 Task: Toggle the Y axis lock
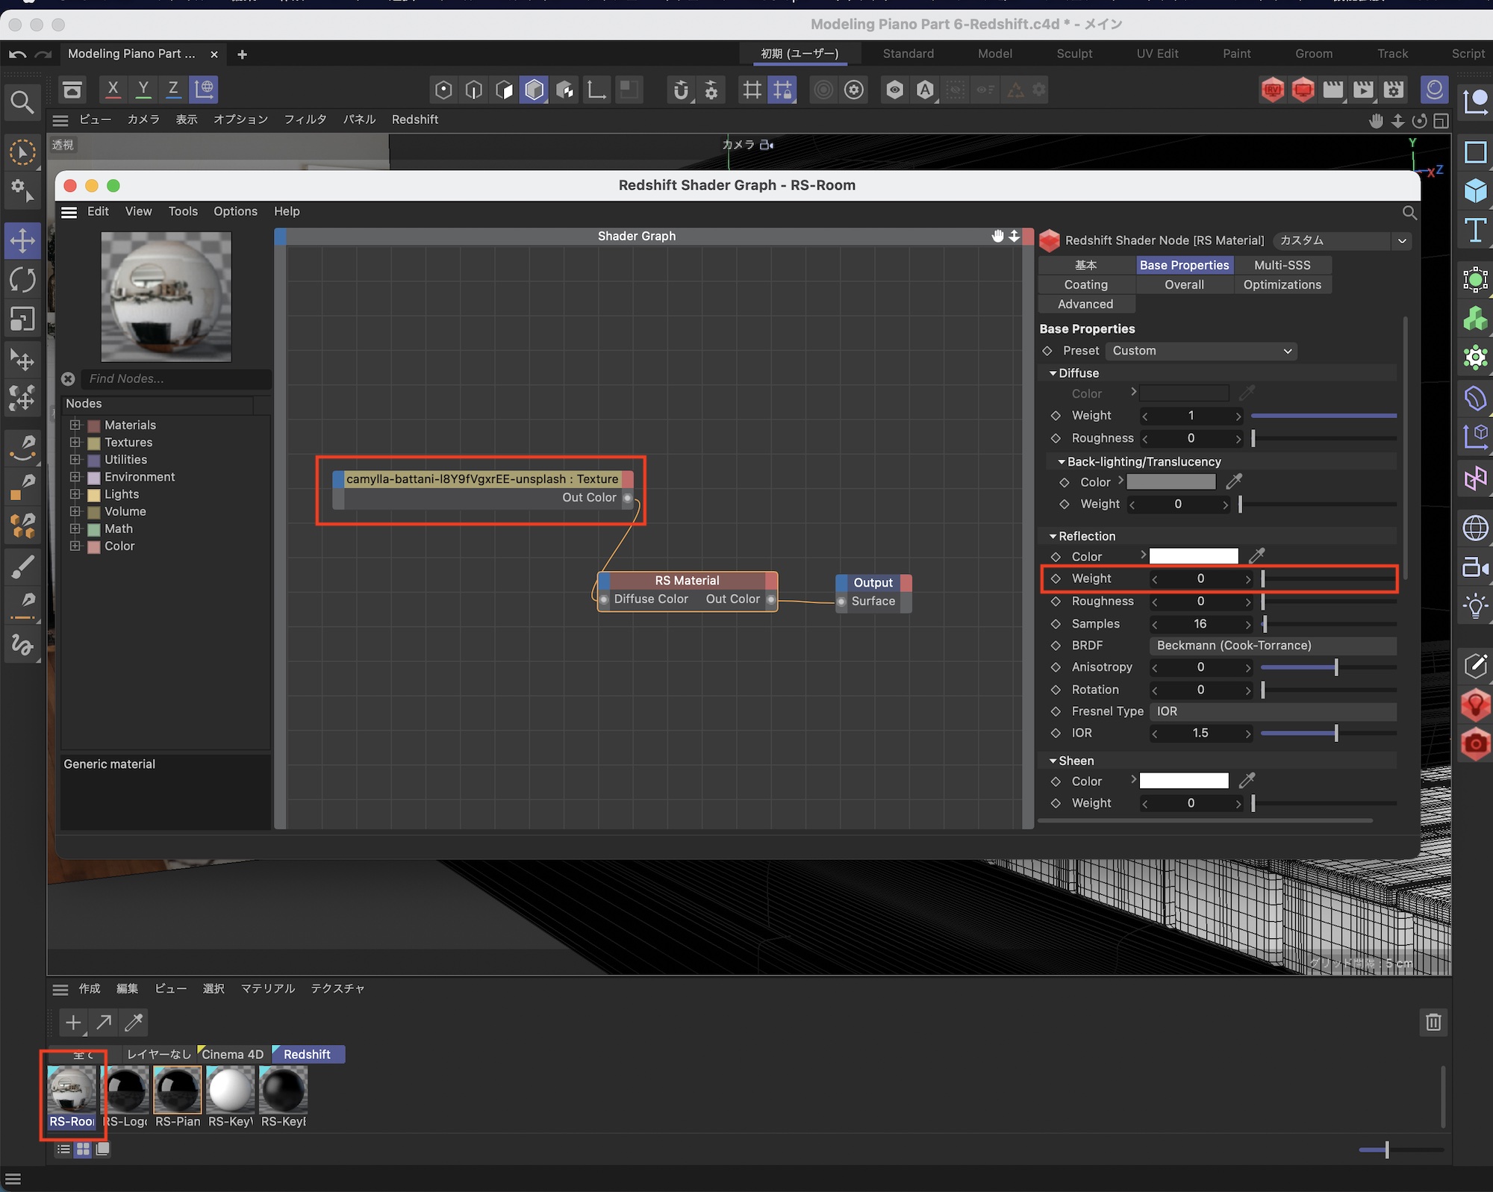pyautogui.click(x=143, y=90)
